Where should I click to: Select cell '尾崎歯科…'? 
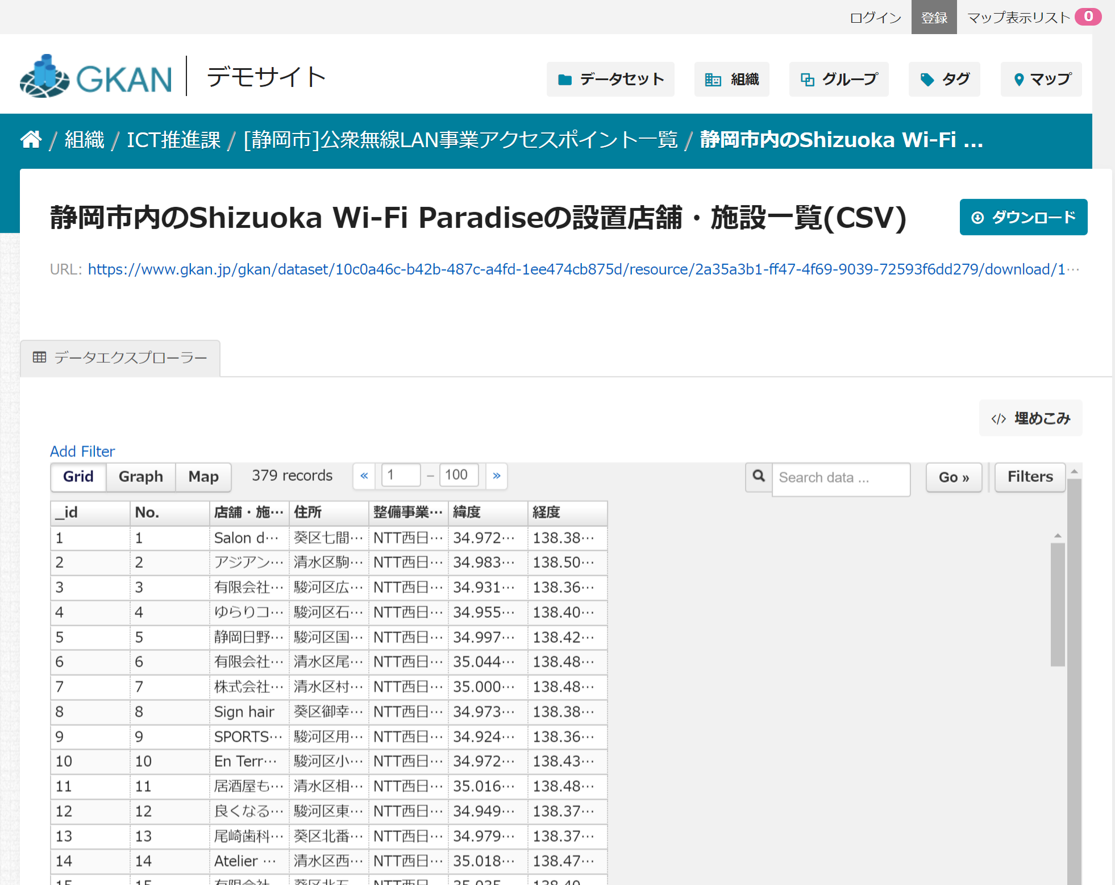coord(249,836)
